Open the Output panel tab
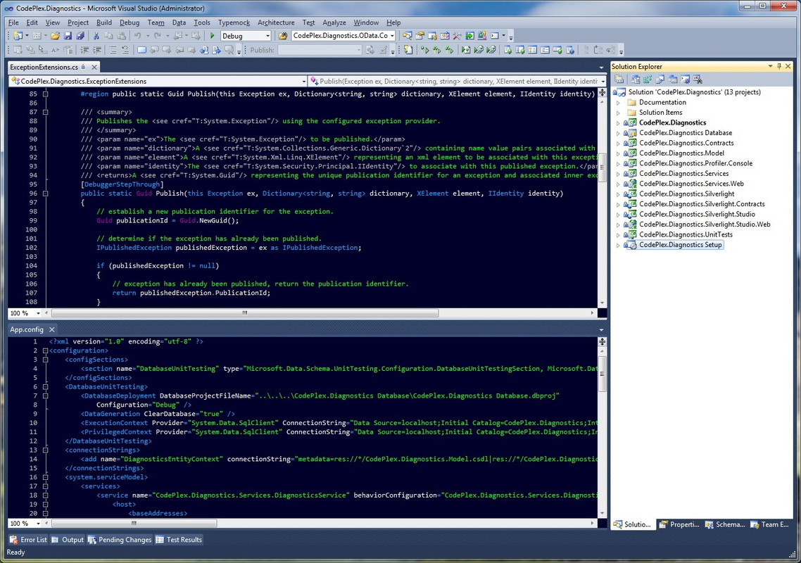This screenshot has height=563, width=801. click(68, 540)
